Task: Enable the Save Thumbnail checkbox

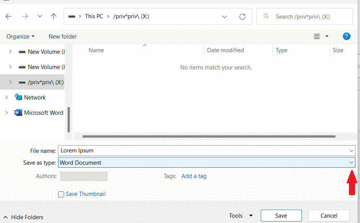Action: (x=61, y=194)
